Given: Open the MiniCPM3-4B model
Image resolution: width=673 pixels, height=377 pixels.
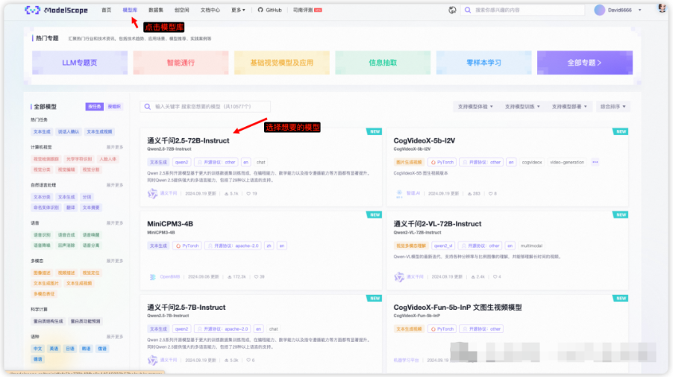Looking at the screenshot, I should [x=170, y=224].
